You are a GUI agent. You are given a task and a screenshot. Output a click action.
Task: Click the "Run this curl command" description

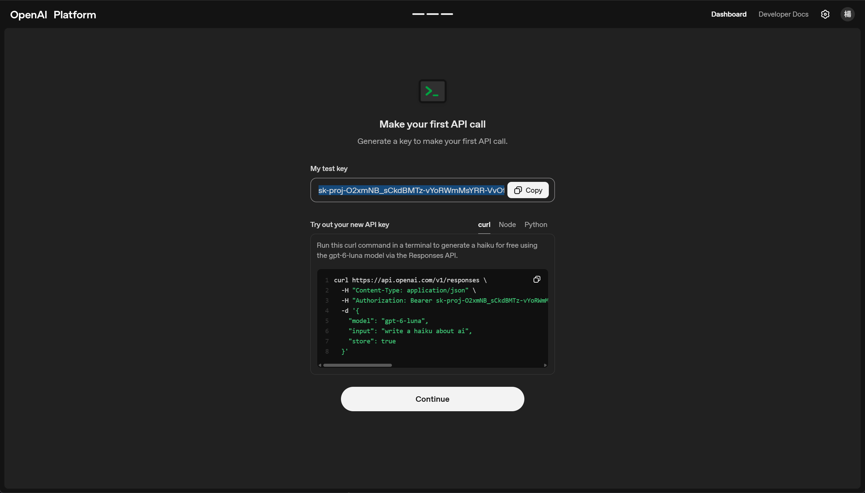pos(427,250)
